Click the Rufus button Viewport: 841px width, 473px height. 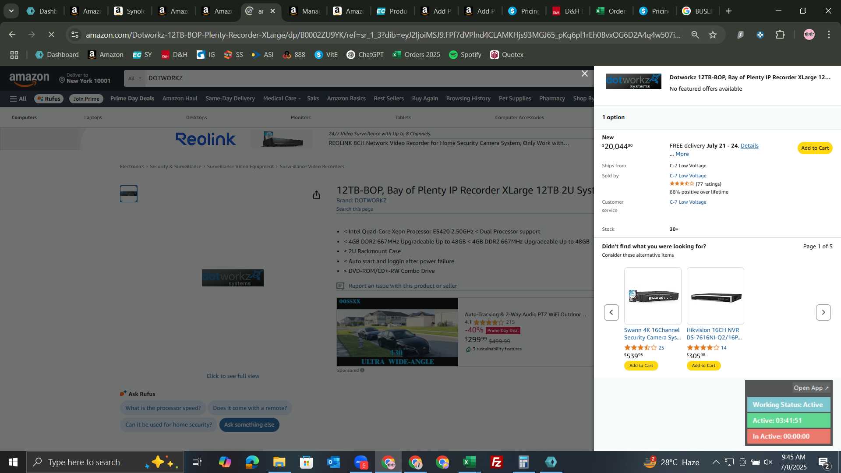point(49,99)
